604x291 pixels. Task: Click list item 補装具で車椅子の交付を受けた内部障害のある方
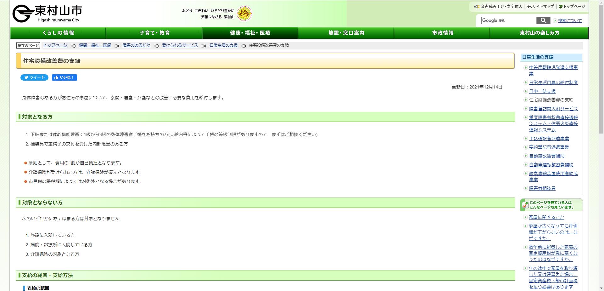tap(79, 144)
